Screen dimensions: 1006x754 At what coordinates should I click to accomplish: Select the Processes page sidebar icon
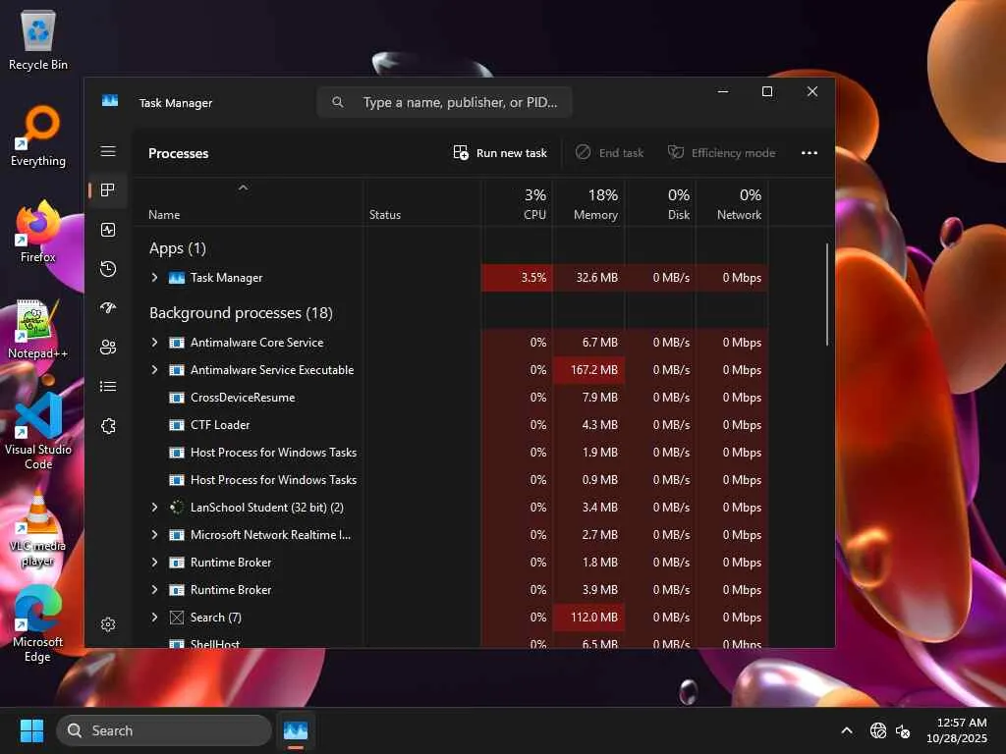(x=108, y=189)
